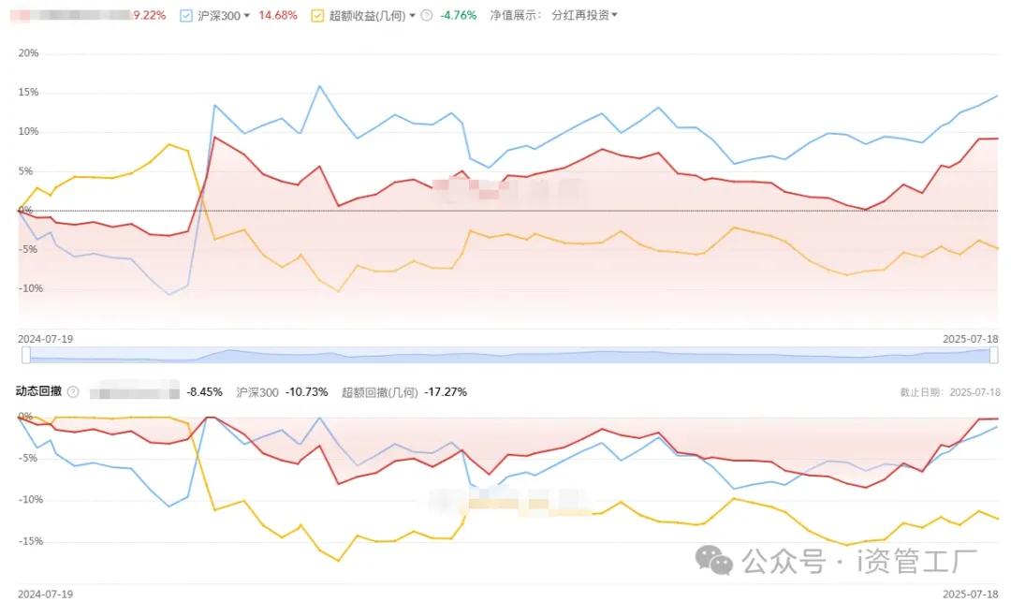
Task: Grab the left handle of range slider
Action: pyautogui.click(x=26, y=355)
